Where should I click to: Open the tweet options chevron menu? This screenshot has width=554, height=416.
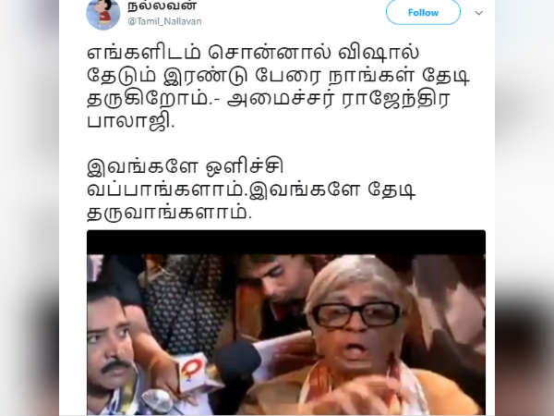tap(478, 13)
